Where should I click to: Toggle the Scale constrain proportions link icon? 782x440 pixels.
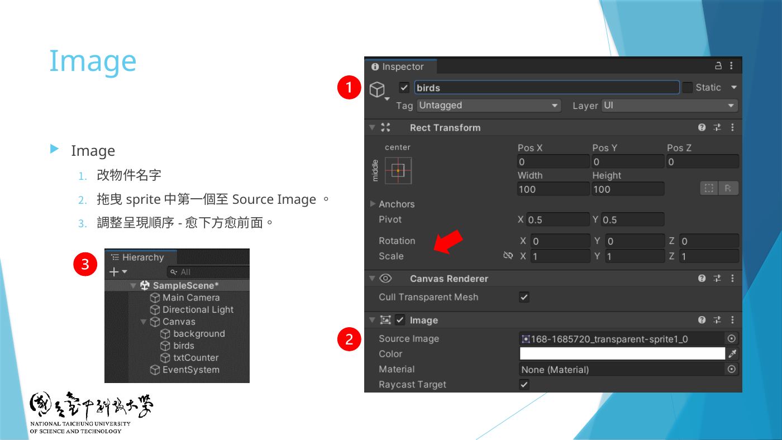pyautogui.click(x=508, y=256)
